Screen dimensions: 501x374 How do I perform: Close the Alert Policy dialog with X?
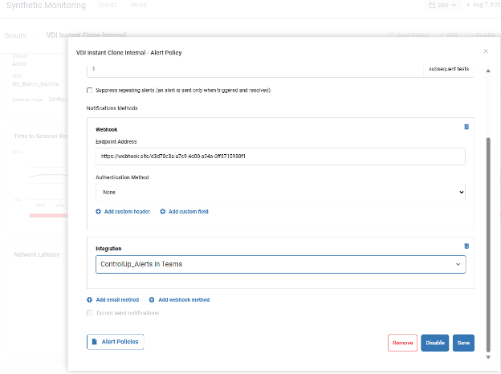(485, 51)
